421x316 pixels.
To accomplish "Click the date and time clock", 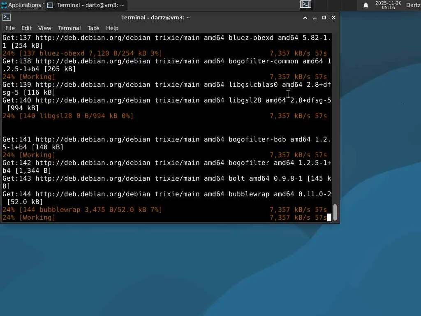I will click(x=388, y=5).
